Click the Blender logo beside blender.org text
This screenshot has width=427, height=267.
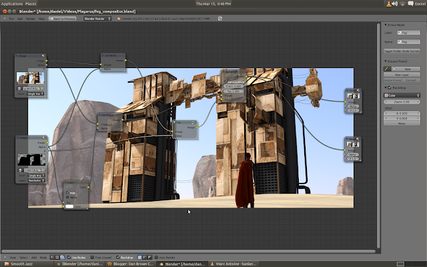[119, 19]
